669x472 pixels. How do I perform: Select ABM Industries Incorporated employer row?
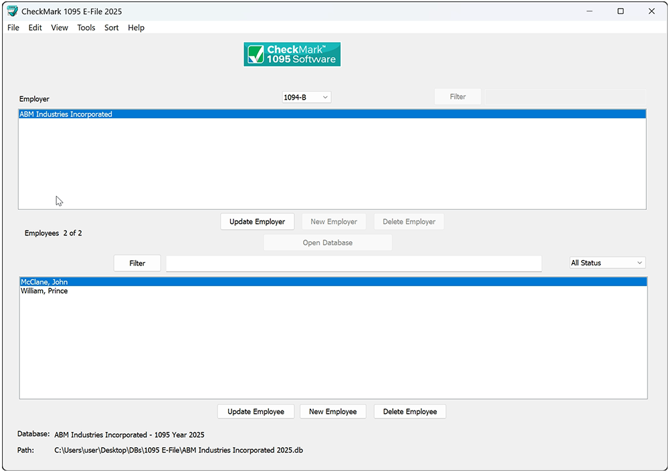332,114
